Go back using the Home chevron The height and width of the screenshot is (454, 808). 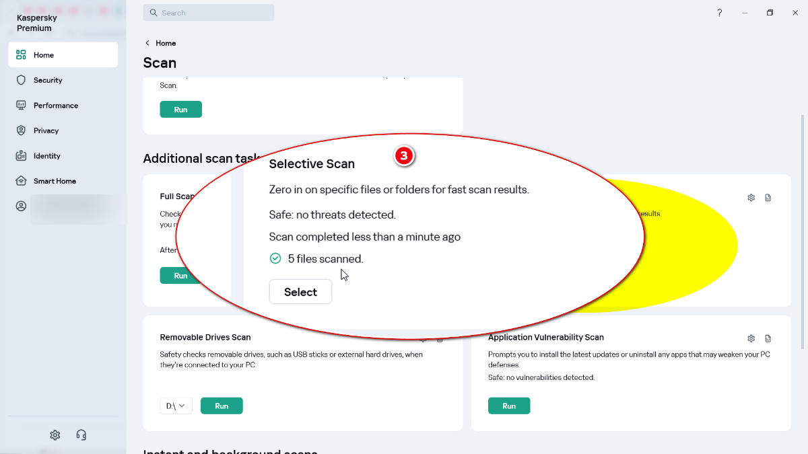pos(147,43)
